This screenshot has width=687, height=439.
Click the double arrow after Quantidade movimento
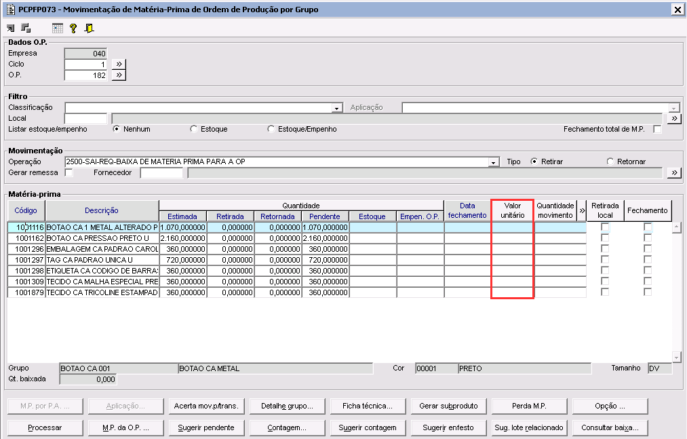[582, 210]
